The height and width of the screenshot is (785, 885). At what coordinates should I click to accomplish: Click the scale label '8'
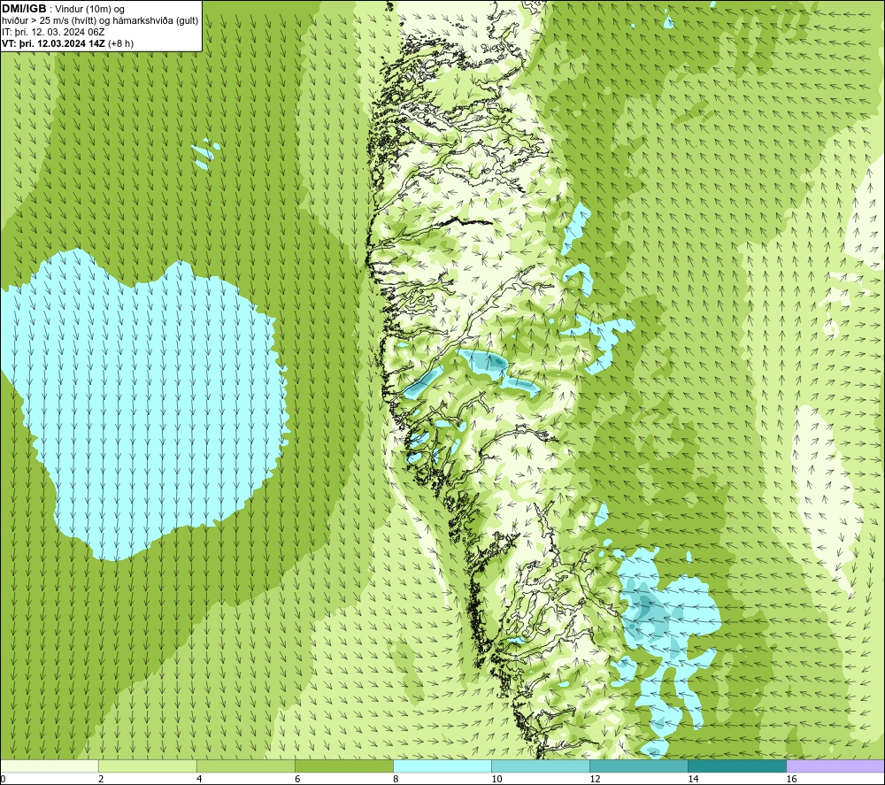(x=396, y=780)
